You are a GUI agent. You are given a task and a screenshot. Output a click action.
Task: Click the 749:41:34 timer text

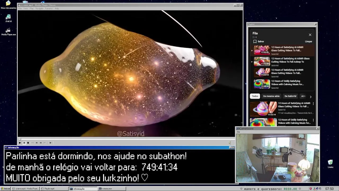click(x=159, y=167)
